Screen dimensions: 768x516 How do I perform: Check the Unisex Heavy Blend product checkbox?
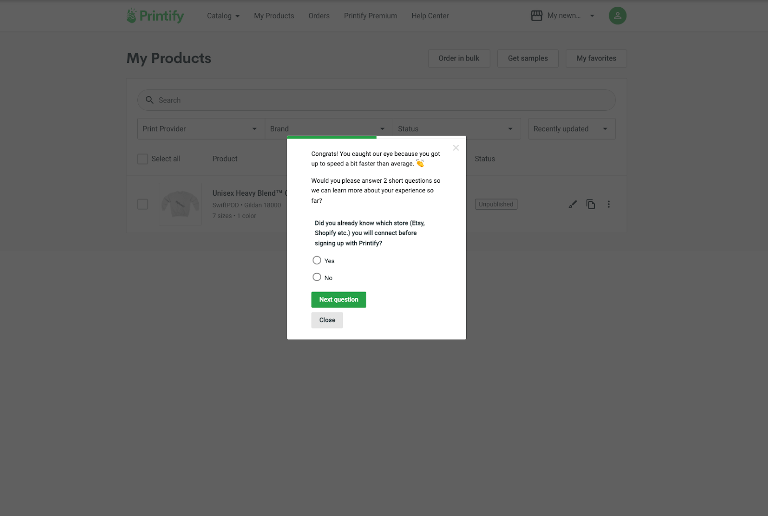[143, 204]
